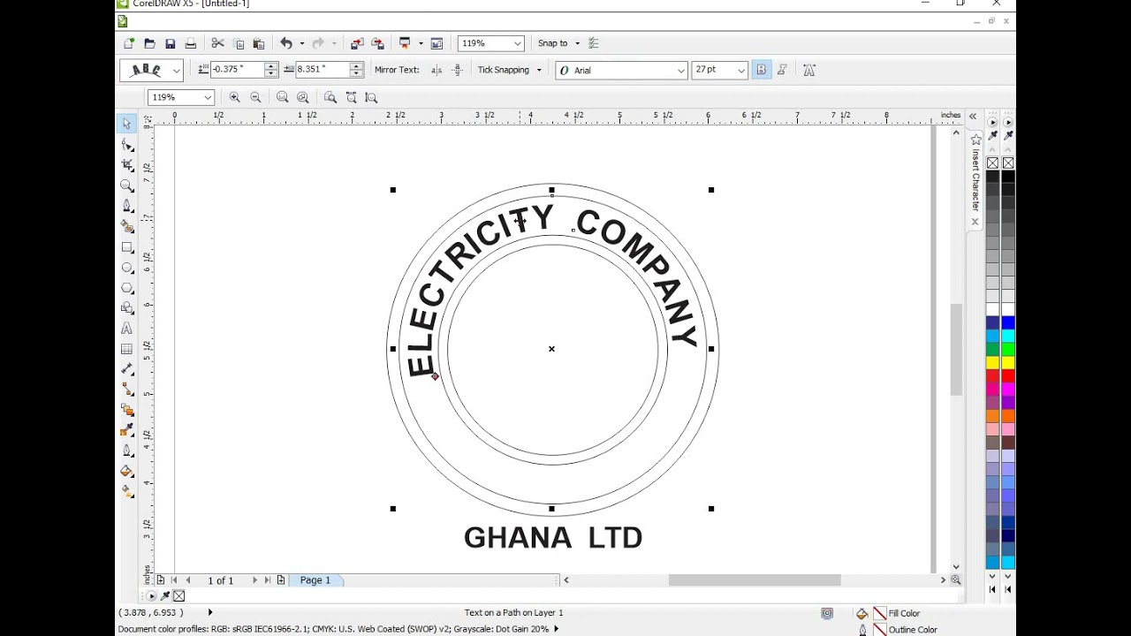Screen dimensions: 1131x636
Task: Go to the previous page arrow
Action: point(187,580)
